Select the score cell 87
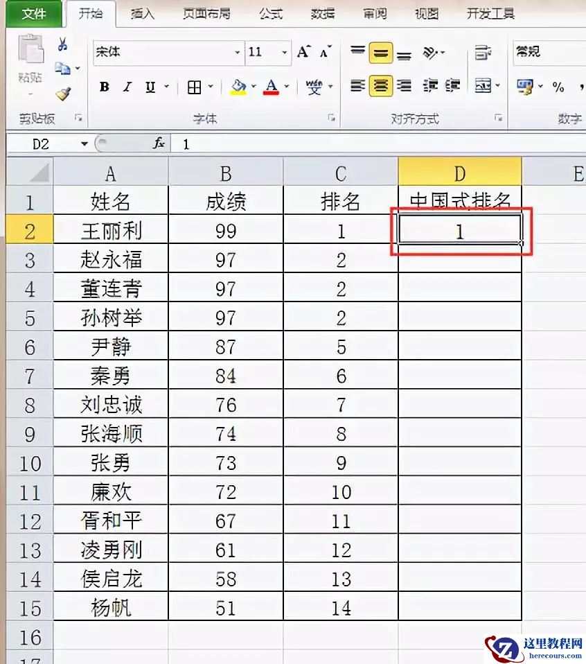This screenshot has width=586, height=664. (226, 347)
